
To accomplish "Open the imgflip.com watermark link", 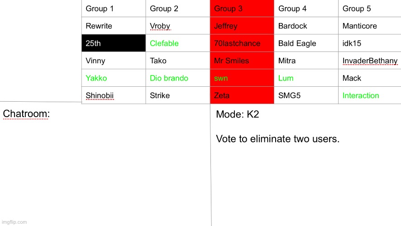I will coord(14,222).
